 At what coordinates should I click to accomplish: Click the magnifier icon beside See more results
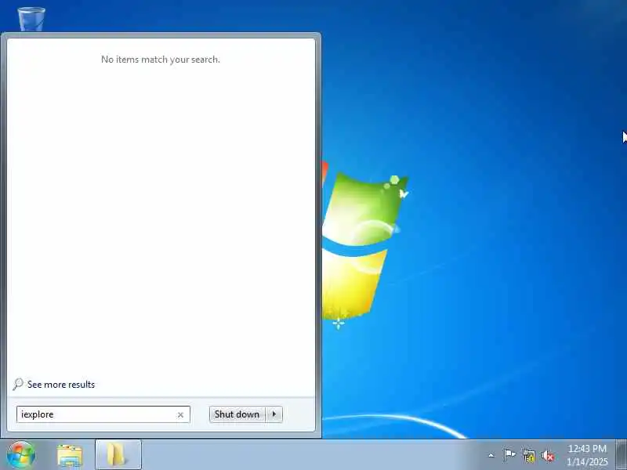[x=18, y=384]
